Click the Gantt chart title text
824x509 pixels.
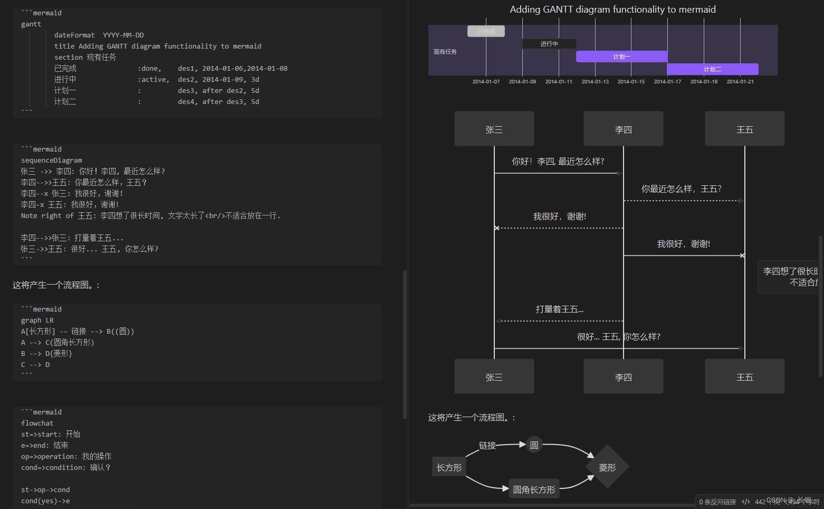click(613, 10)
